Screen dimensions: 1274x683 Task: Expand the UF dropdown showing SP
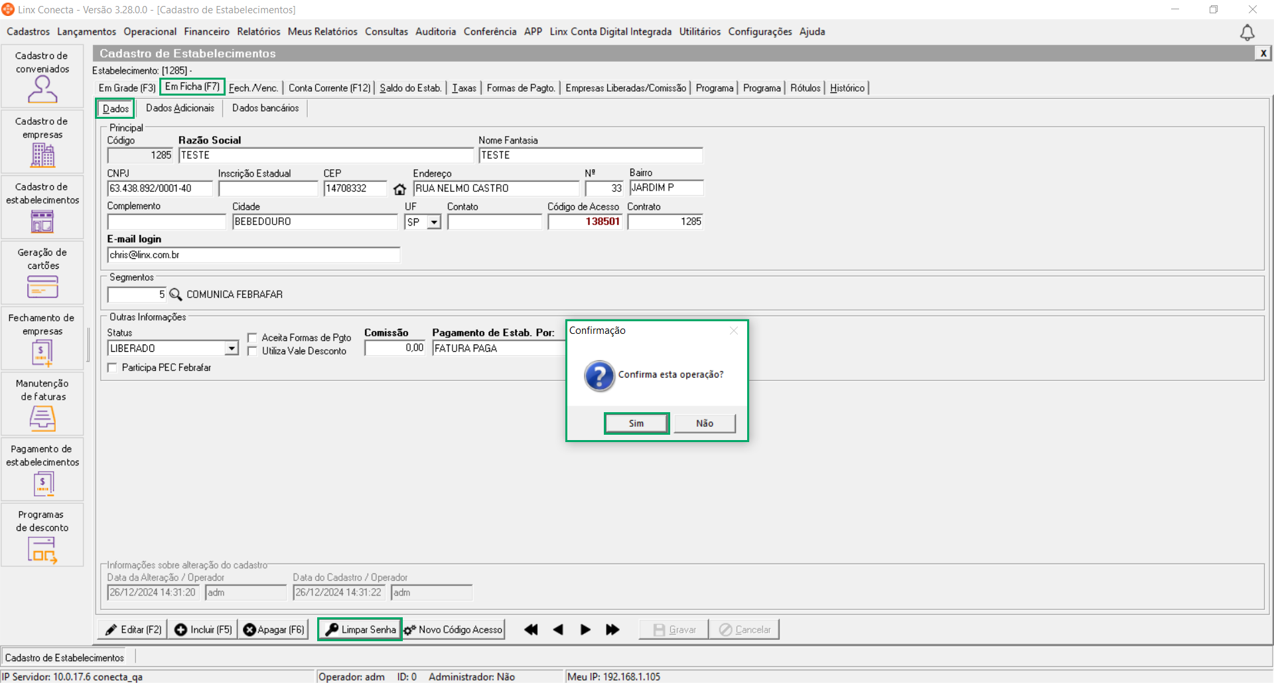coord(434,222)
